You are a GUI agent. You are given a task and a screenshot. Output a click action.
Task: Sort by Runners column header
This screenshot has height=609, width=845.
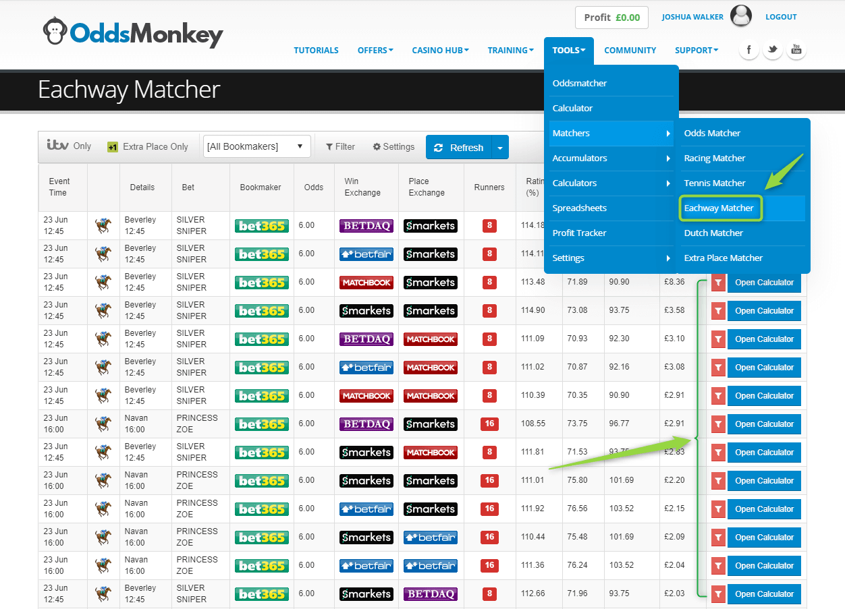pos(489,187)
